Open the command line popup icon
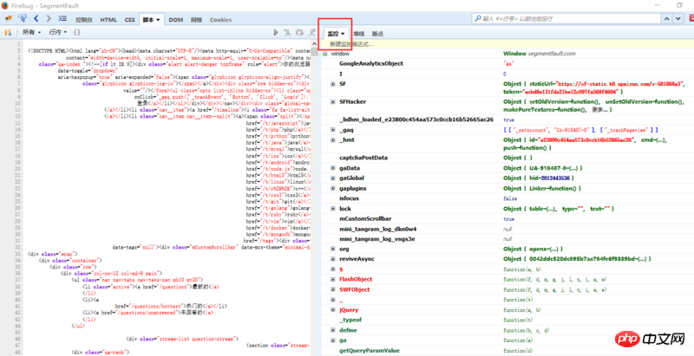 pos(63,18)
